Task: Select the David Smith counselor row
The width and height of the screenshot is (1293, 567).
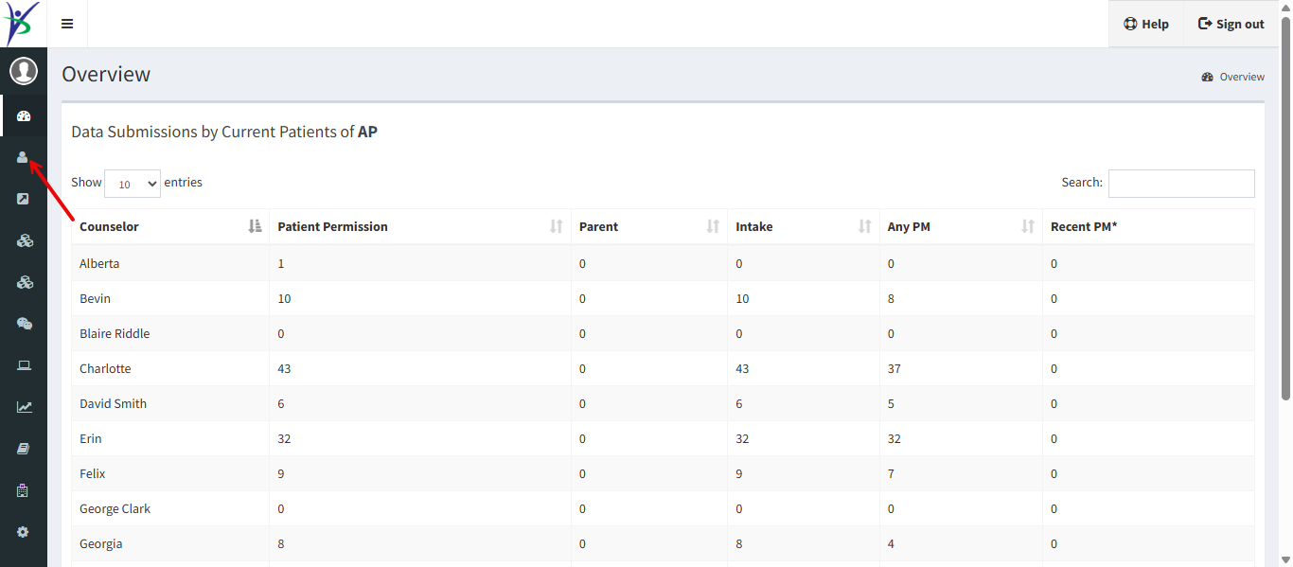Action: (663, 403)
